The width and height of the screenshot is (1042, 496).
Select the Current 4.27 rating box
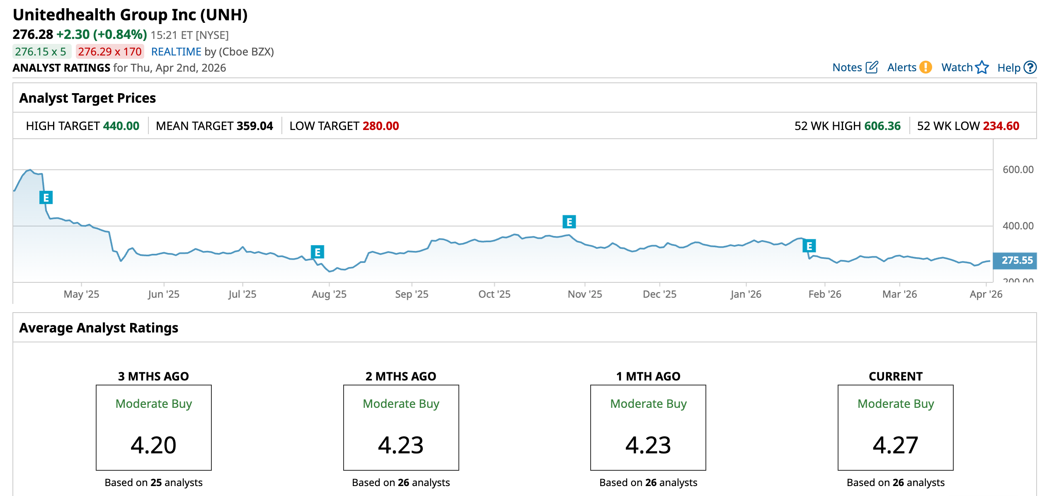(x=895, y=427)
